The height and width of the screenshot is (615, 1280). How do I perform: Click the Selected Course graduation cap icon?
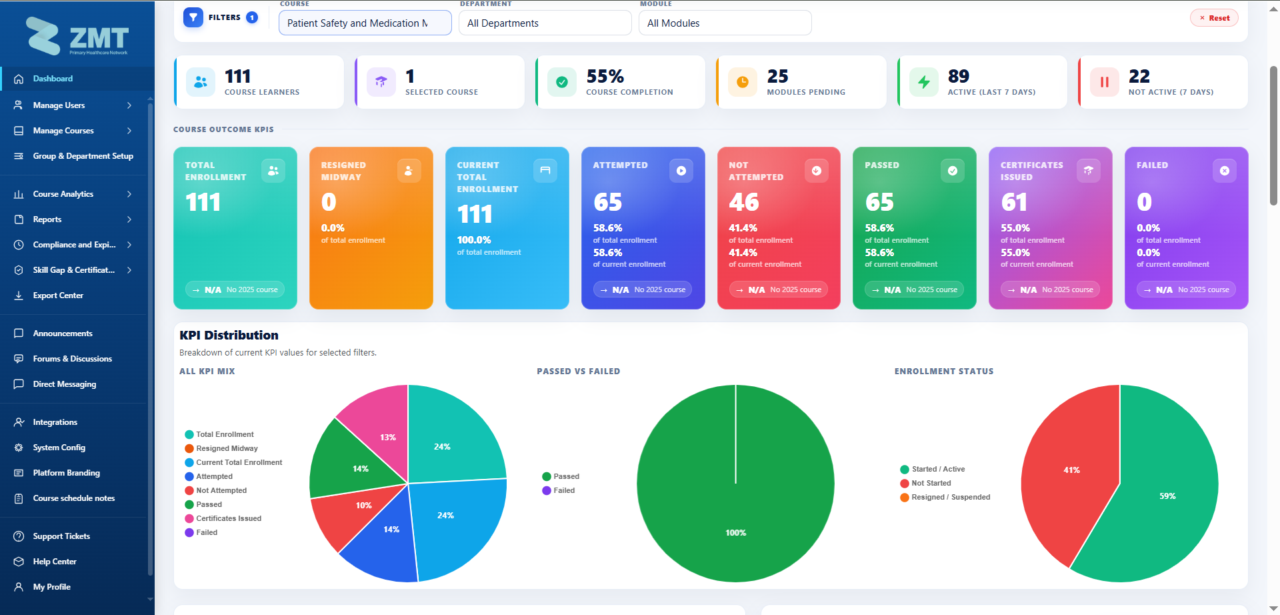[381, 82]
